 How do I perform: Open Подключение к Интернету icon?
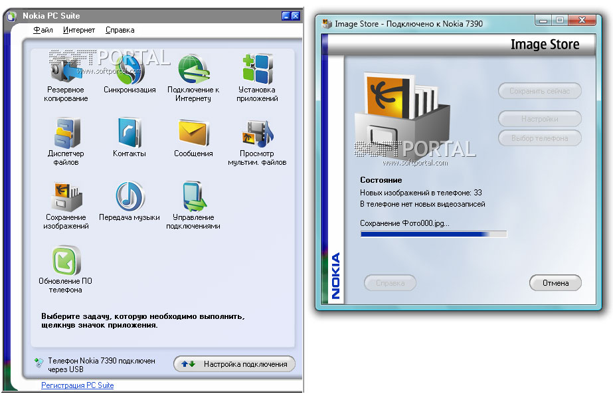[x=193, y=70]
